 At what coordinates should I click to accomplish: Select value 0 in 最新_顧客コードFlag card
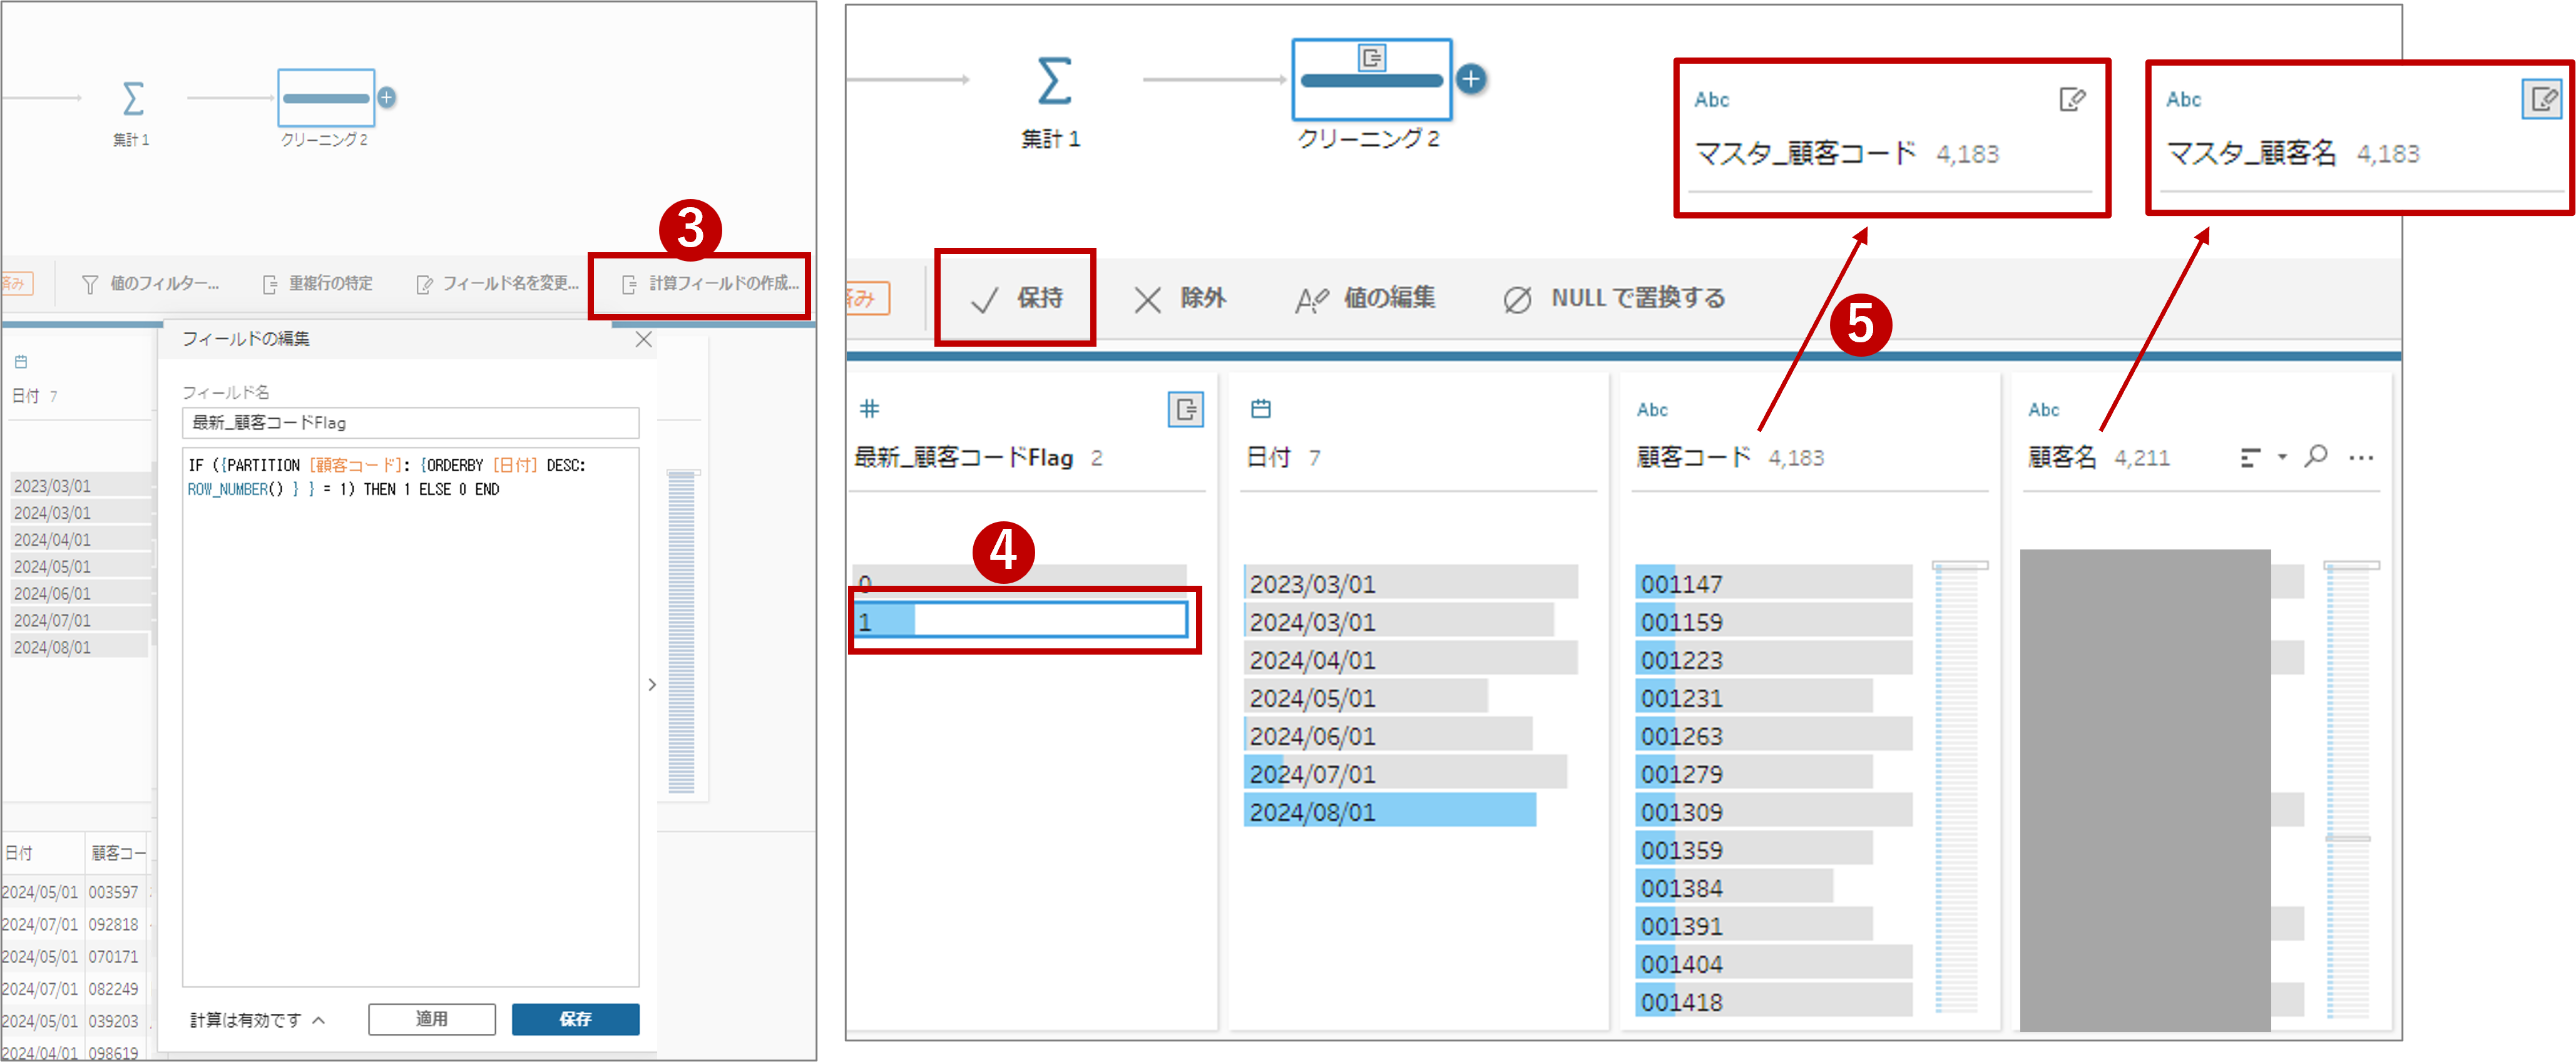[1019, 581]
